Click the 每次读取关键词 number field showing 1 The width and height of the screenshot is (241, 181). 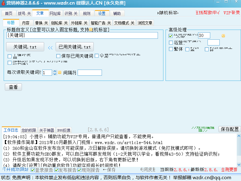[47, 73]
